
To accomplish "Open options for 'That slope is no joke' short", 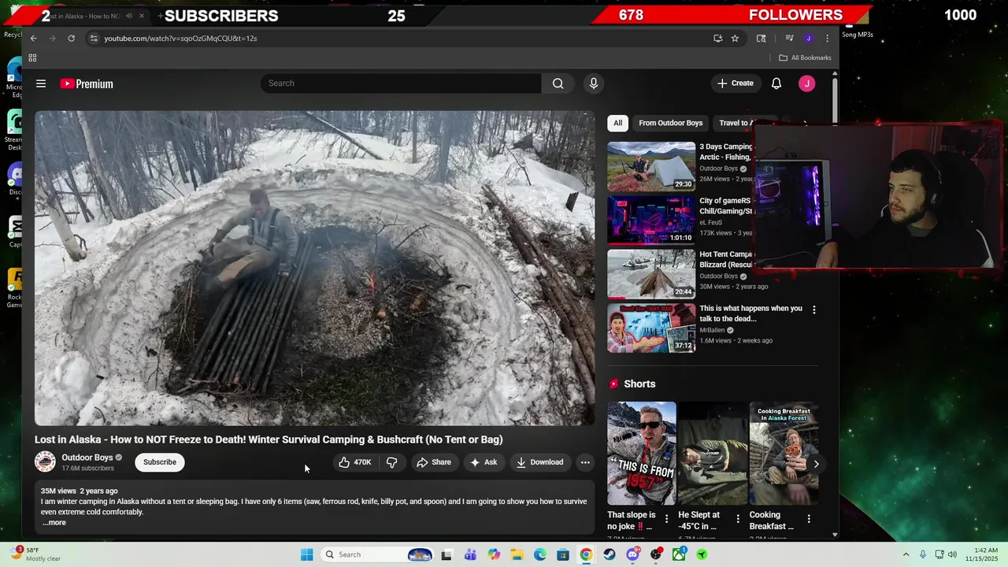I will point(666,518).
